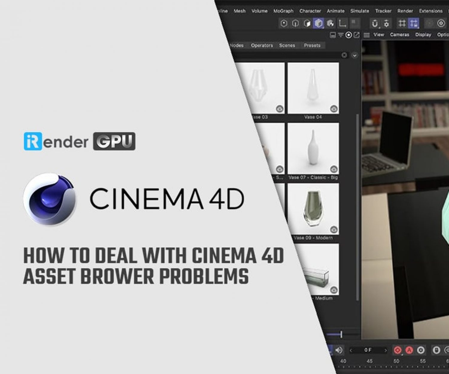This screenshot has height=374, width=449.
Task: Click preview badge on Medium vase thumbnail
Action: [x=334, y=290]
